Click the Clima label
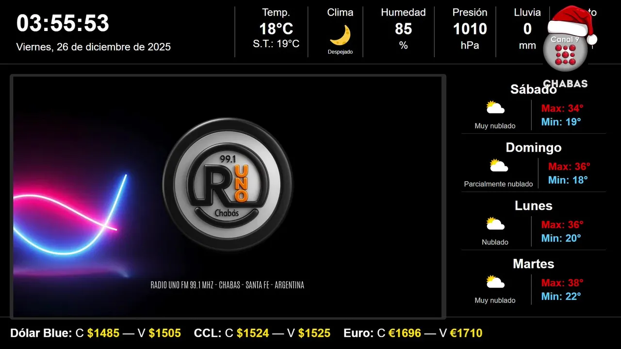This screenshot has width=621, height=349. click(x=340, y=13)
